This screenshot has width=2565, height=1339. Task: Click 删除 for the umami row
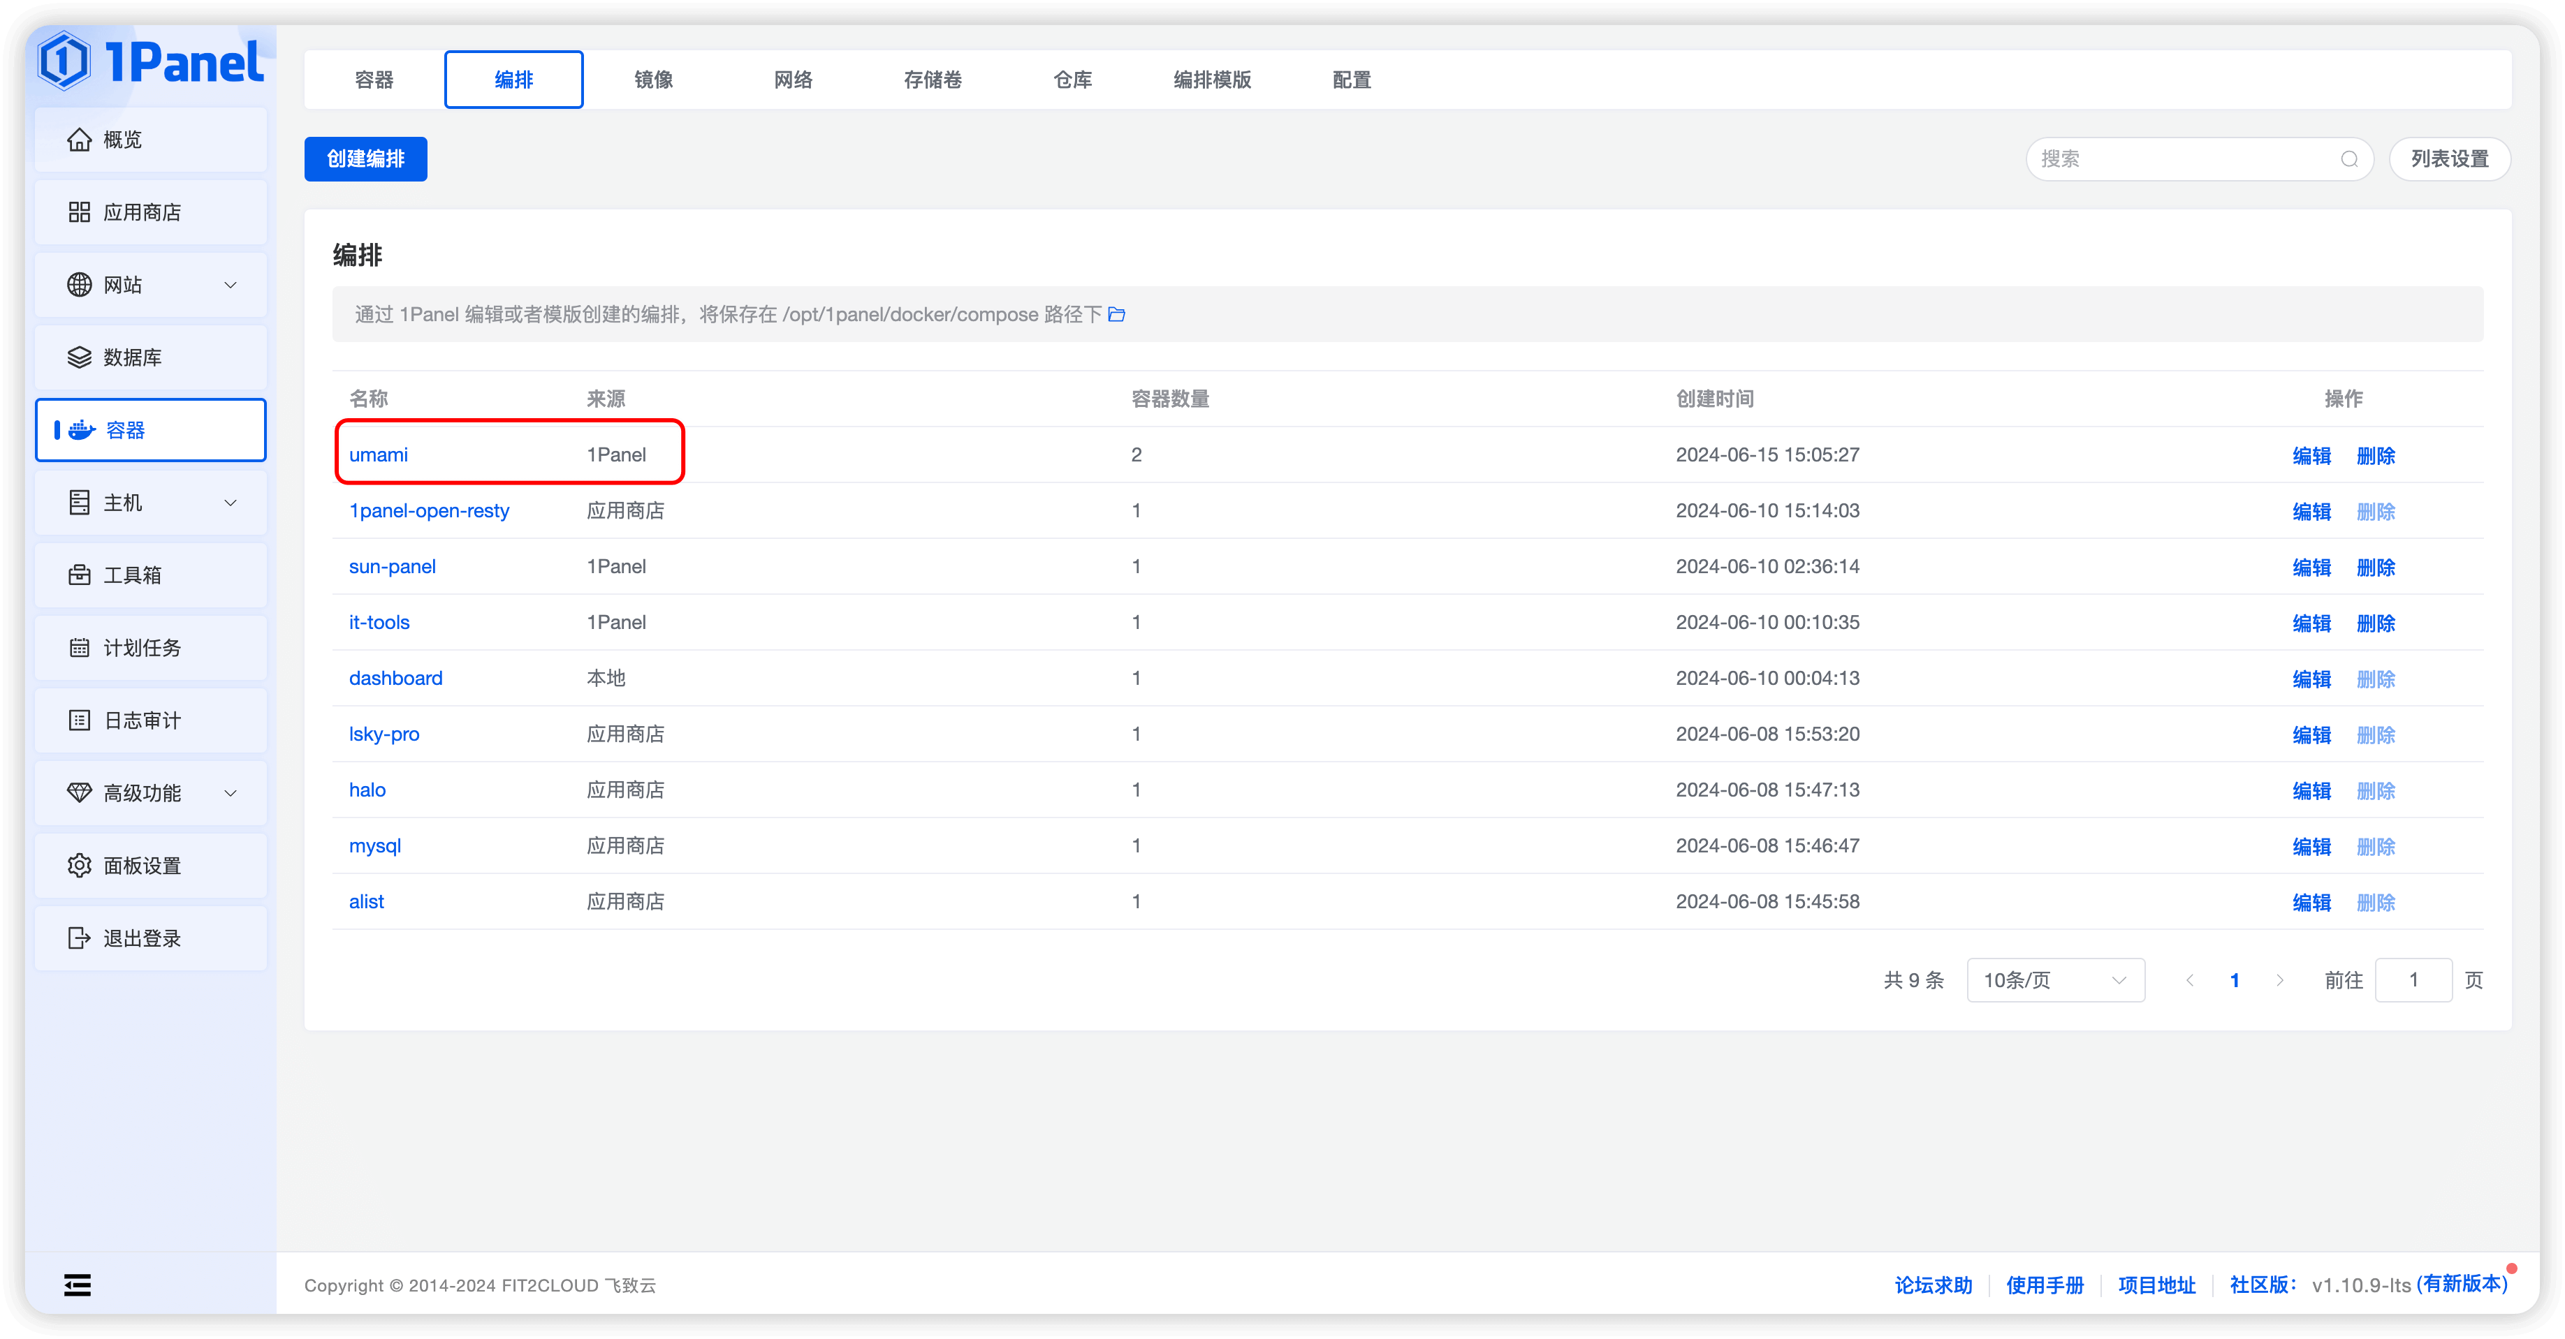(x=2376, y=456)
